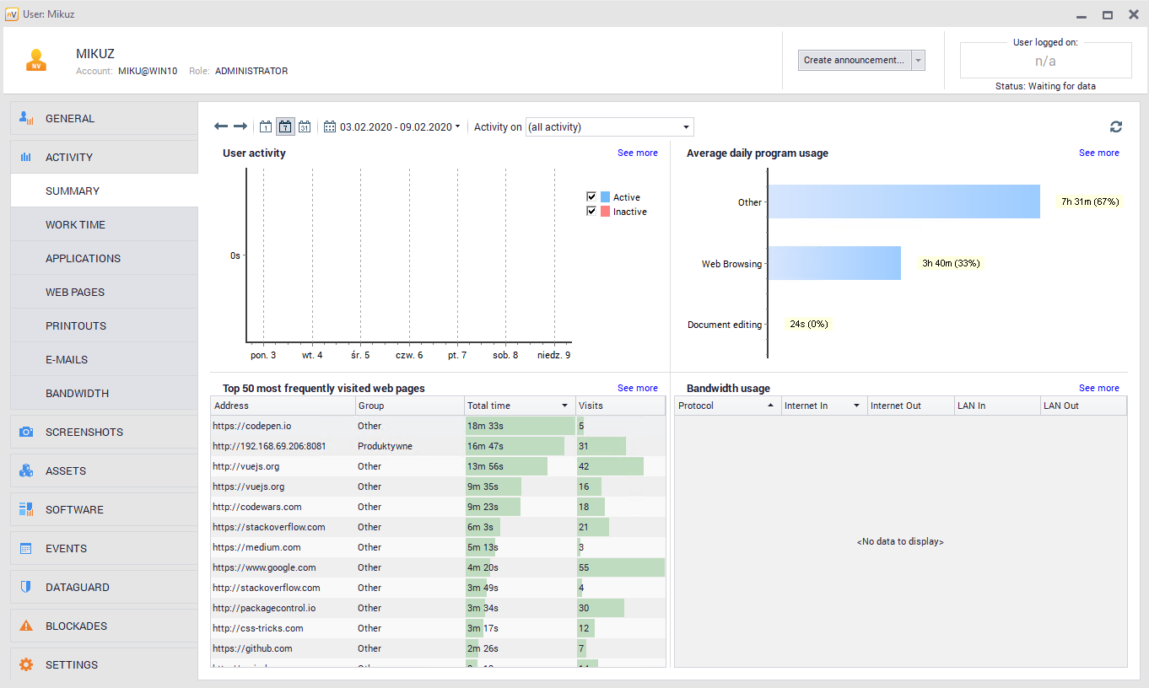The height and width of the screenshot is (688, 1149).
Task: Go to the previous period with the left arrow
Action: tap(221, 126)
